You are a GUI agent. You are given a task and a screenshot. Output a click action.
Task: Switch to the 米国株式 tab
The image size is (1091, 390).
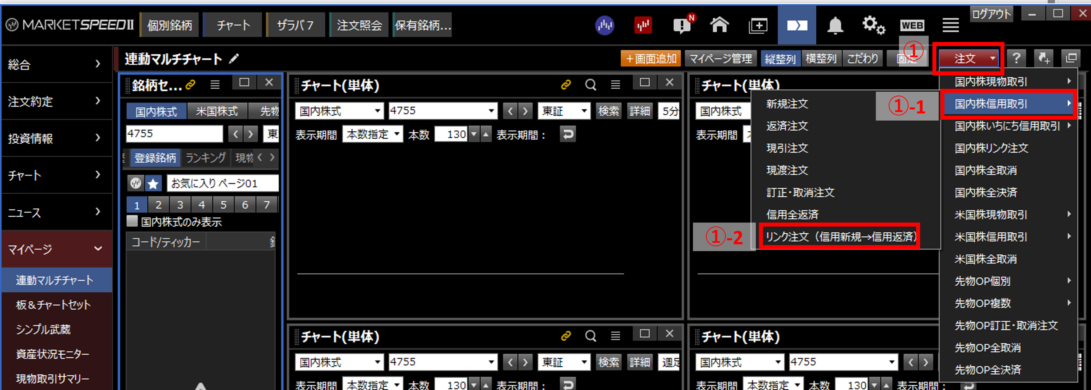coord(217,111)
